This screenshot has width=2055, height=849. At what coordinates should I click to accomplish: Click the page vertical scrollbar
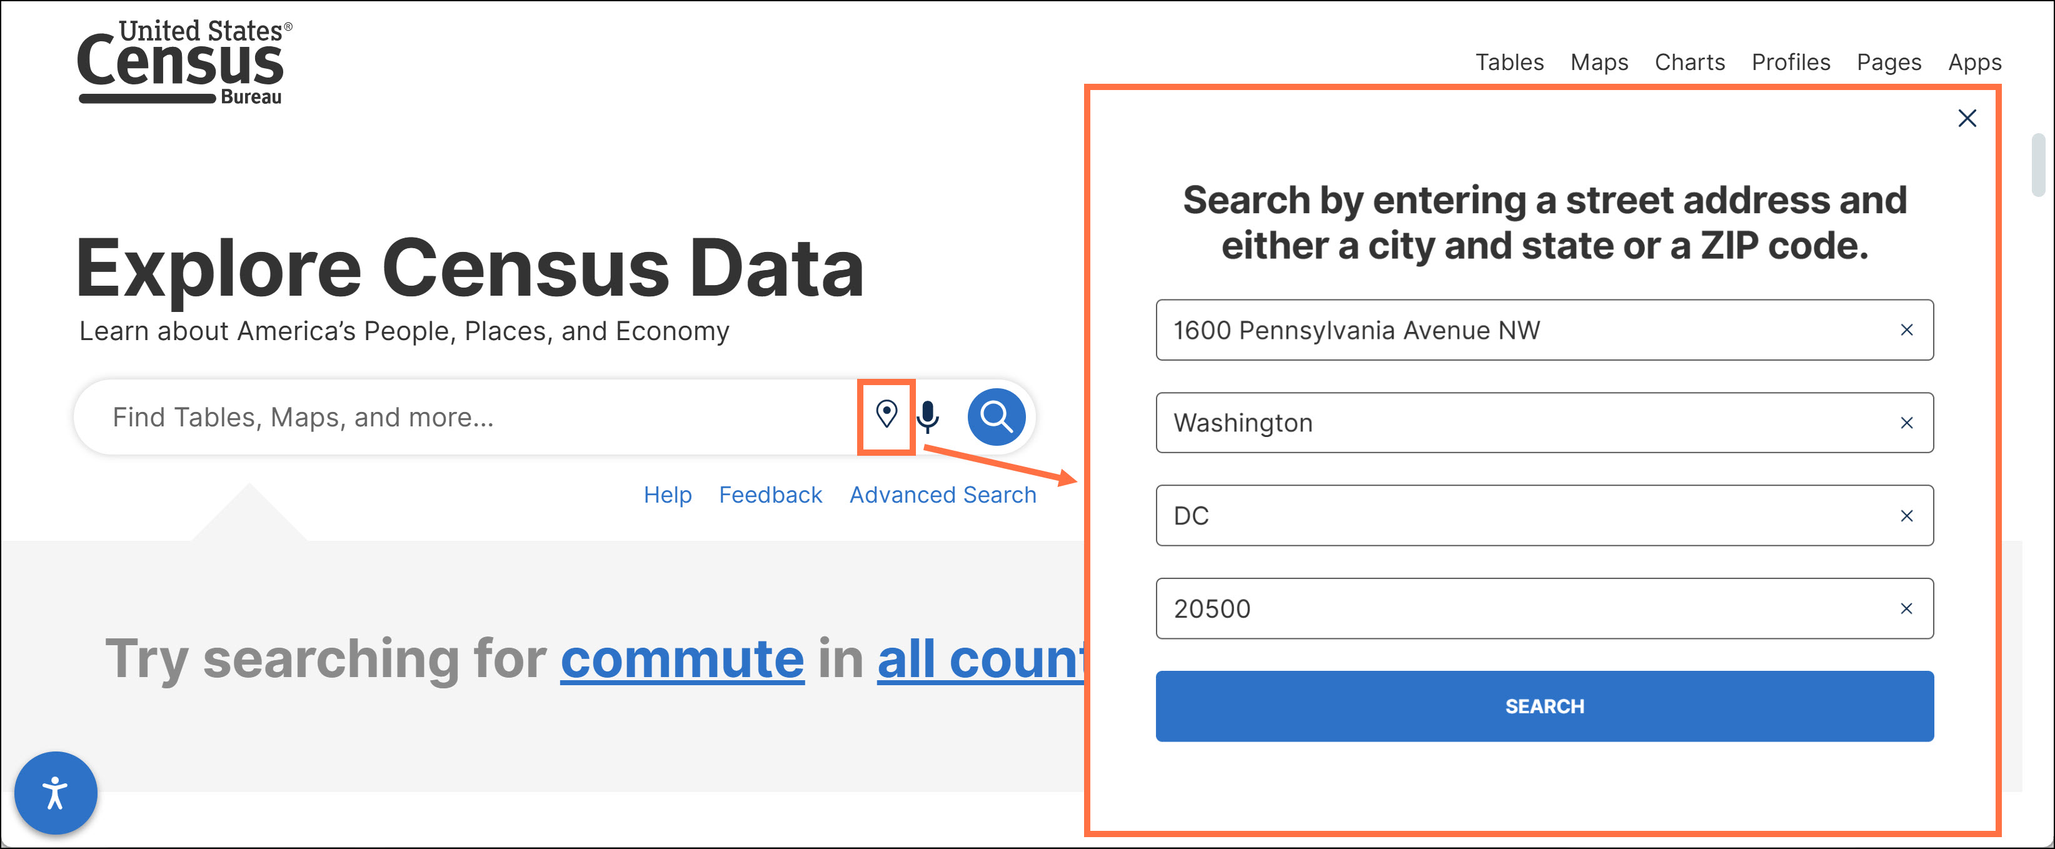pos(2038,165)
